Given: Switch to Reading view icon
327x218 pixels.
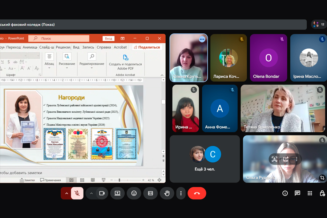Looking at the screenshot, I should (x=93, y=180).
